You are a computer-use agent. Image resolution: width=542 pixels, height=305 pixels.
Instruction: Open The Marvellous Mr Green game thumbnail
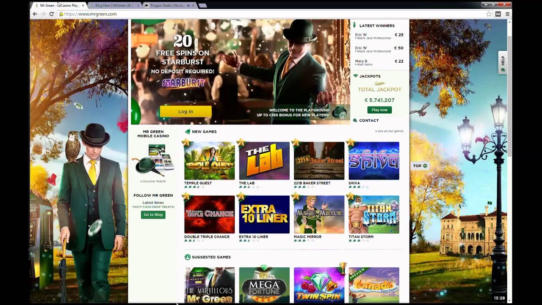pos(209,285)
